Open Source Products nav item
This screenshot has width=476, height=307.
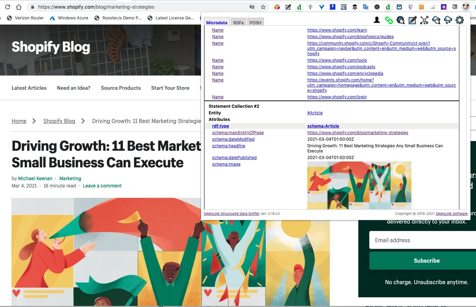click(x=121, y=88)
